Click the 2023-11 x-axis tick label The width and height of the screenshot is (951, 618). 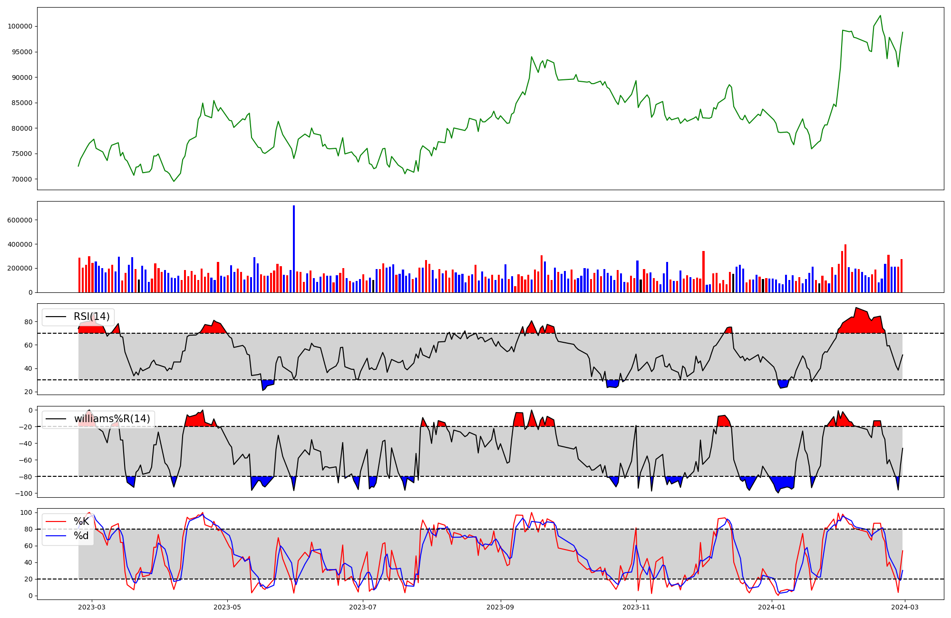pyautogui.click(x=636, y=607)
